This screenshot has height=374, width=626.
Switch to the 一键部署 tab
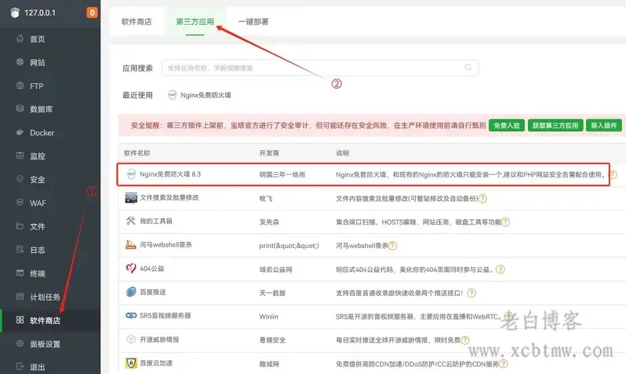[x=254, y=21]
